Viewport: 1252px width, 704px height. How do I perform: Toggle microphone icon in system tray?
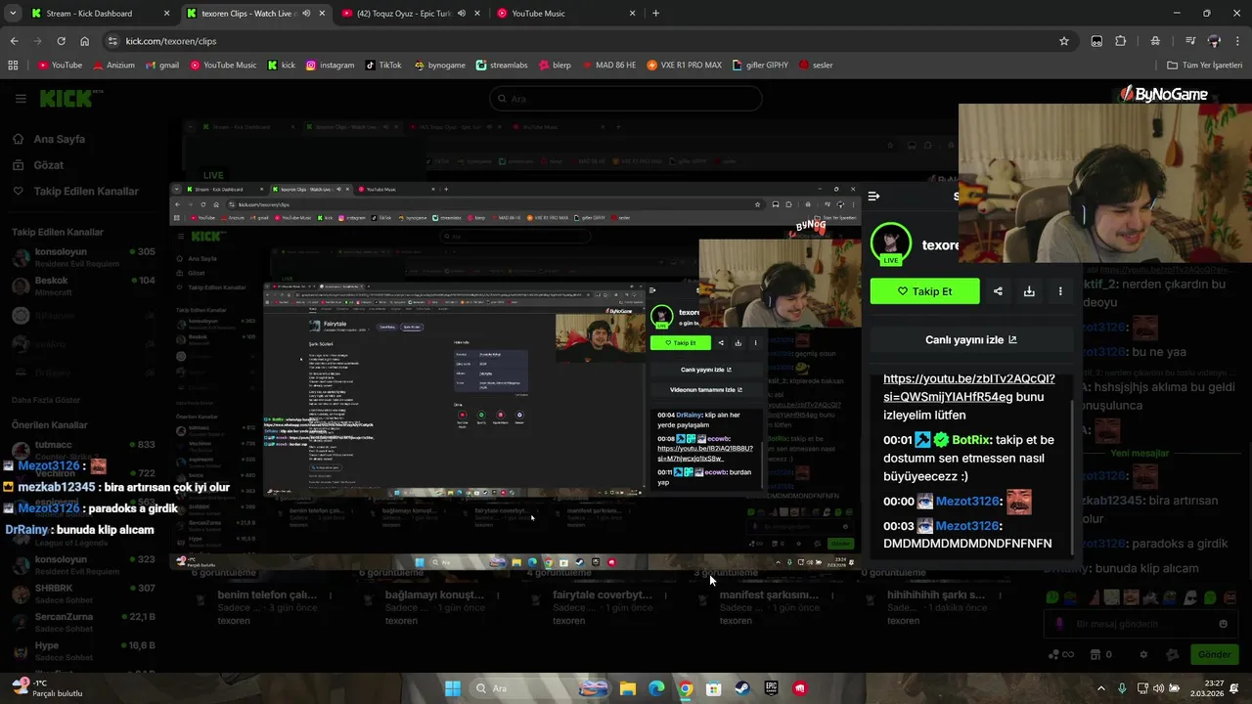pyautogui.click(x=1122, y=688)
